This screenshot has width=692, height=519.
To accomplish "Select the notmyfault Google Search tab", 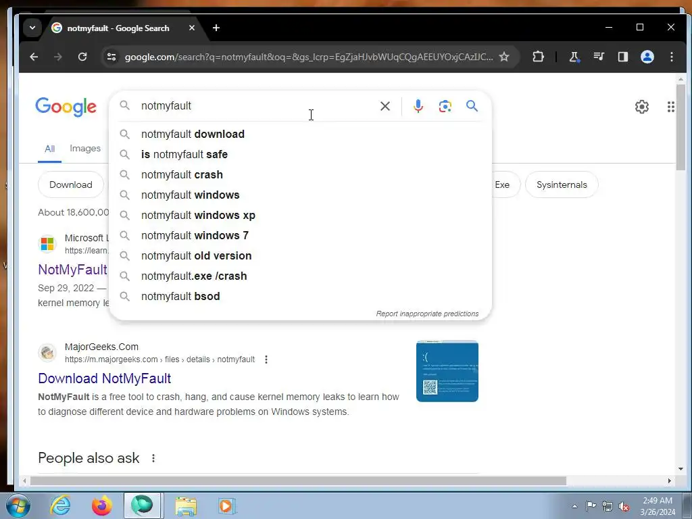I will [118, 28].
